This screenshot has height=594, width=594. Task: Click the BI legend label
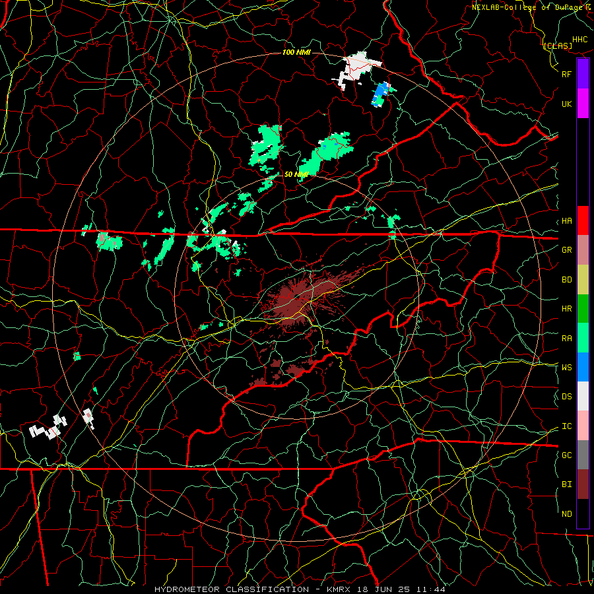pos(566,484)
